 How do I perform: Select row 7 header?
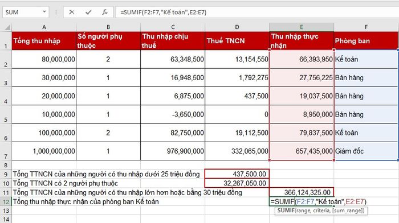(6, 151)
